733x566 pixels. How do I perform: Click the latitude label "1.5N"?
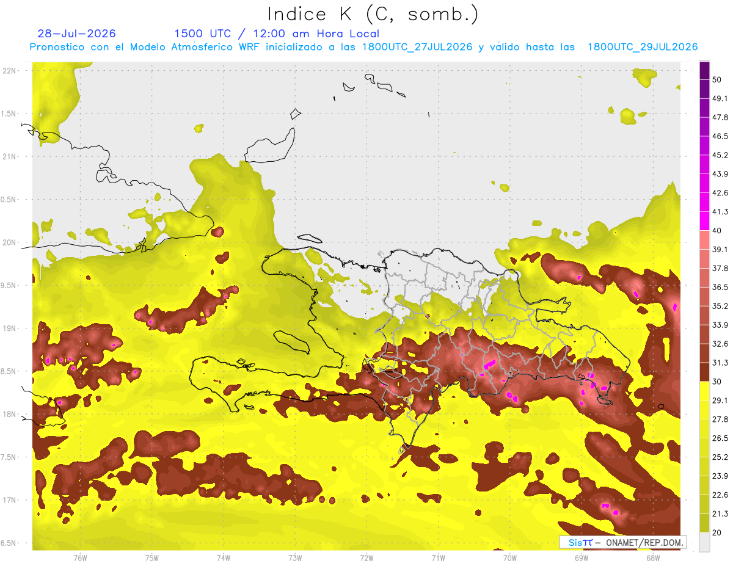pyautogui.click(x=9, y=114)
